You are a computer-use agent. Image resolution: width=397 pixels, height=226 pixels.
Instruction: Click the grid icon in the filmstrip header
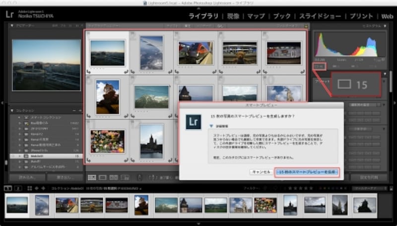[30, 188]
